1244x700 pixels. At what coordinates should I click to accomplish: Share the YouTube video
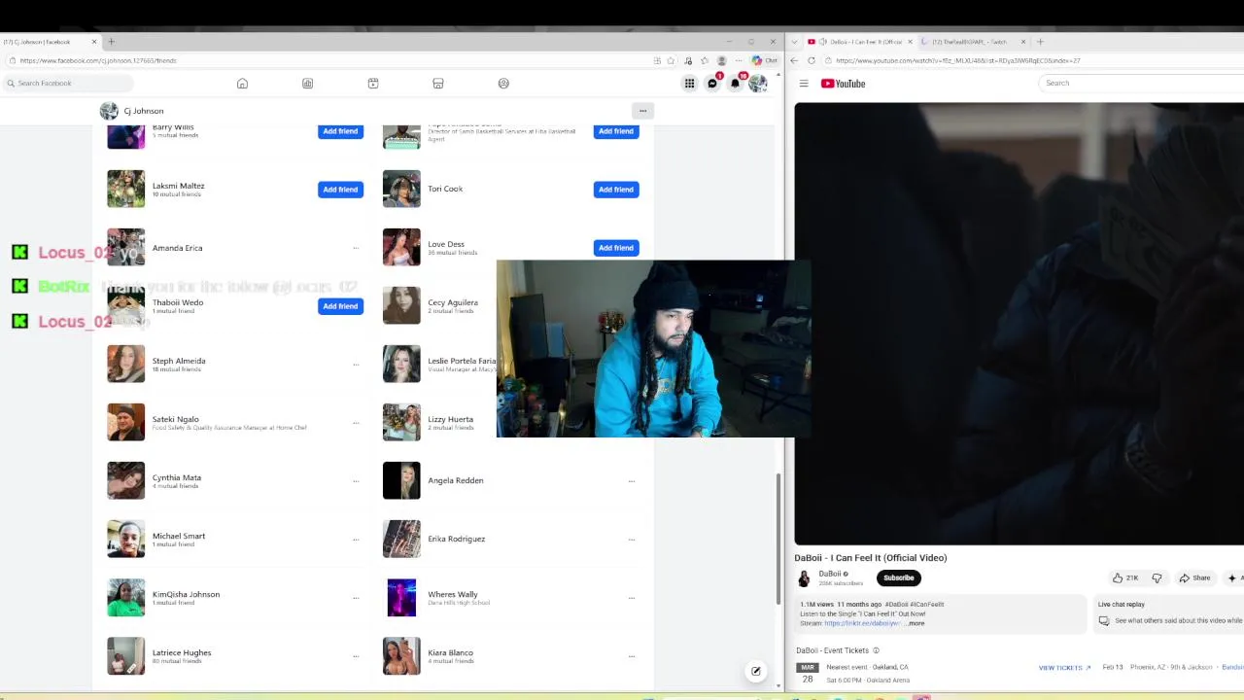(1194, 577)
